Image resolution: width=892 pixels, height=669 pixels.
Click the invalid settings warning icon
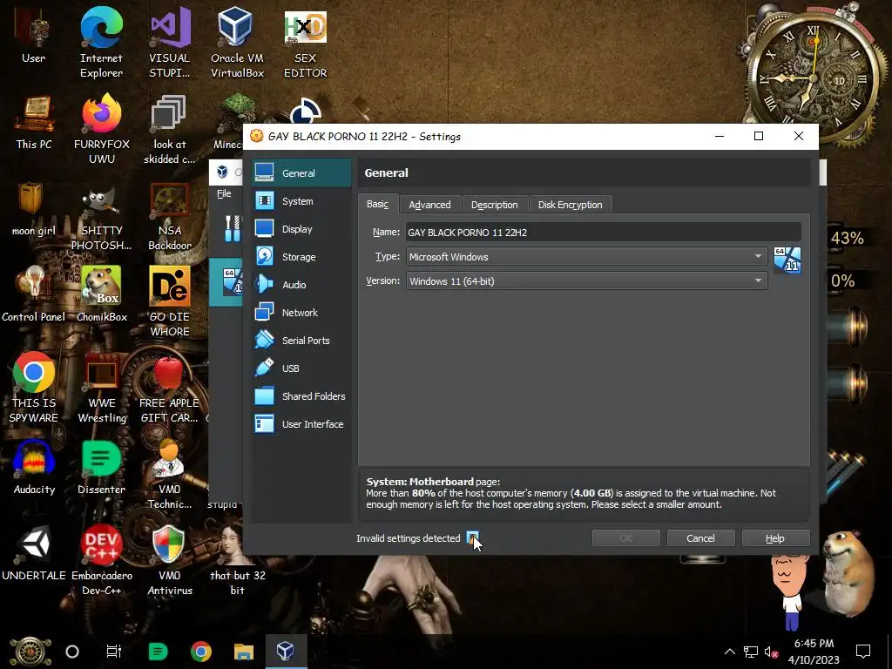[472, 537]
